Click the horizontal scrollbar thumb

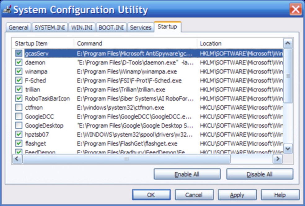point(126,159)
